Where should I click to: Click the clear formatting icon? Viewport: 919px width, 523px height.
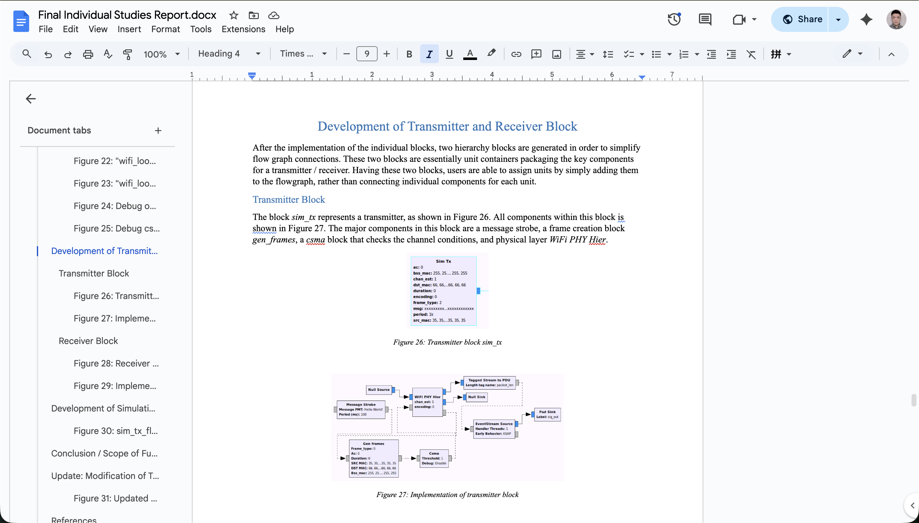click(751, 54)
